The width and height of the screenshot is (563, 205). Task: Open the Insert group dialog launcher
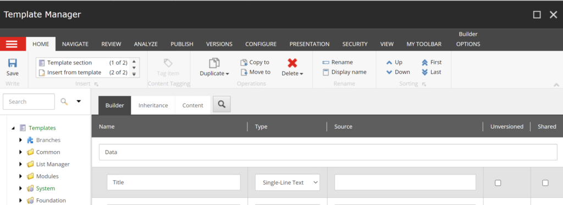tap(96, 84)
